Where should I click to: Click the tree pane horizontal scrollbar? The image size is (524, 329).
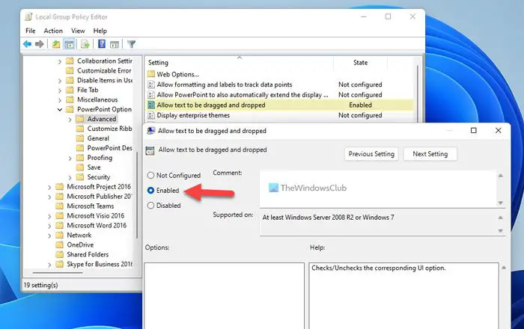pos(58,273)
